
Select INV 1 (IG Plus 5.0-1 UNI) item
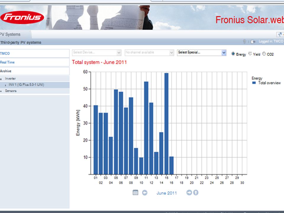pyautogui.click(x=26, y=85)
